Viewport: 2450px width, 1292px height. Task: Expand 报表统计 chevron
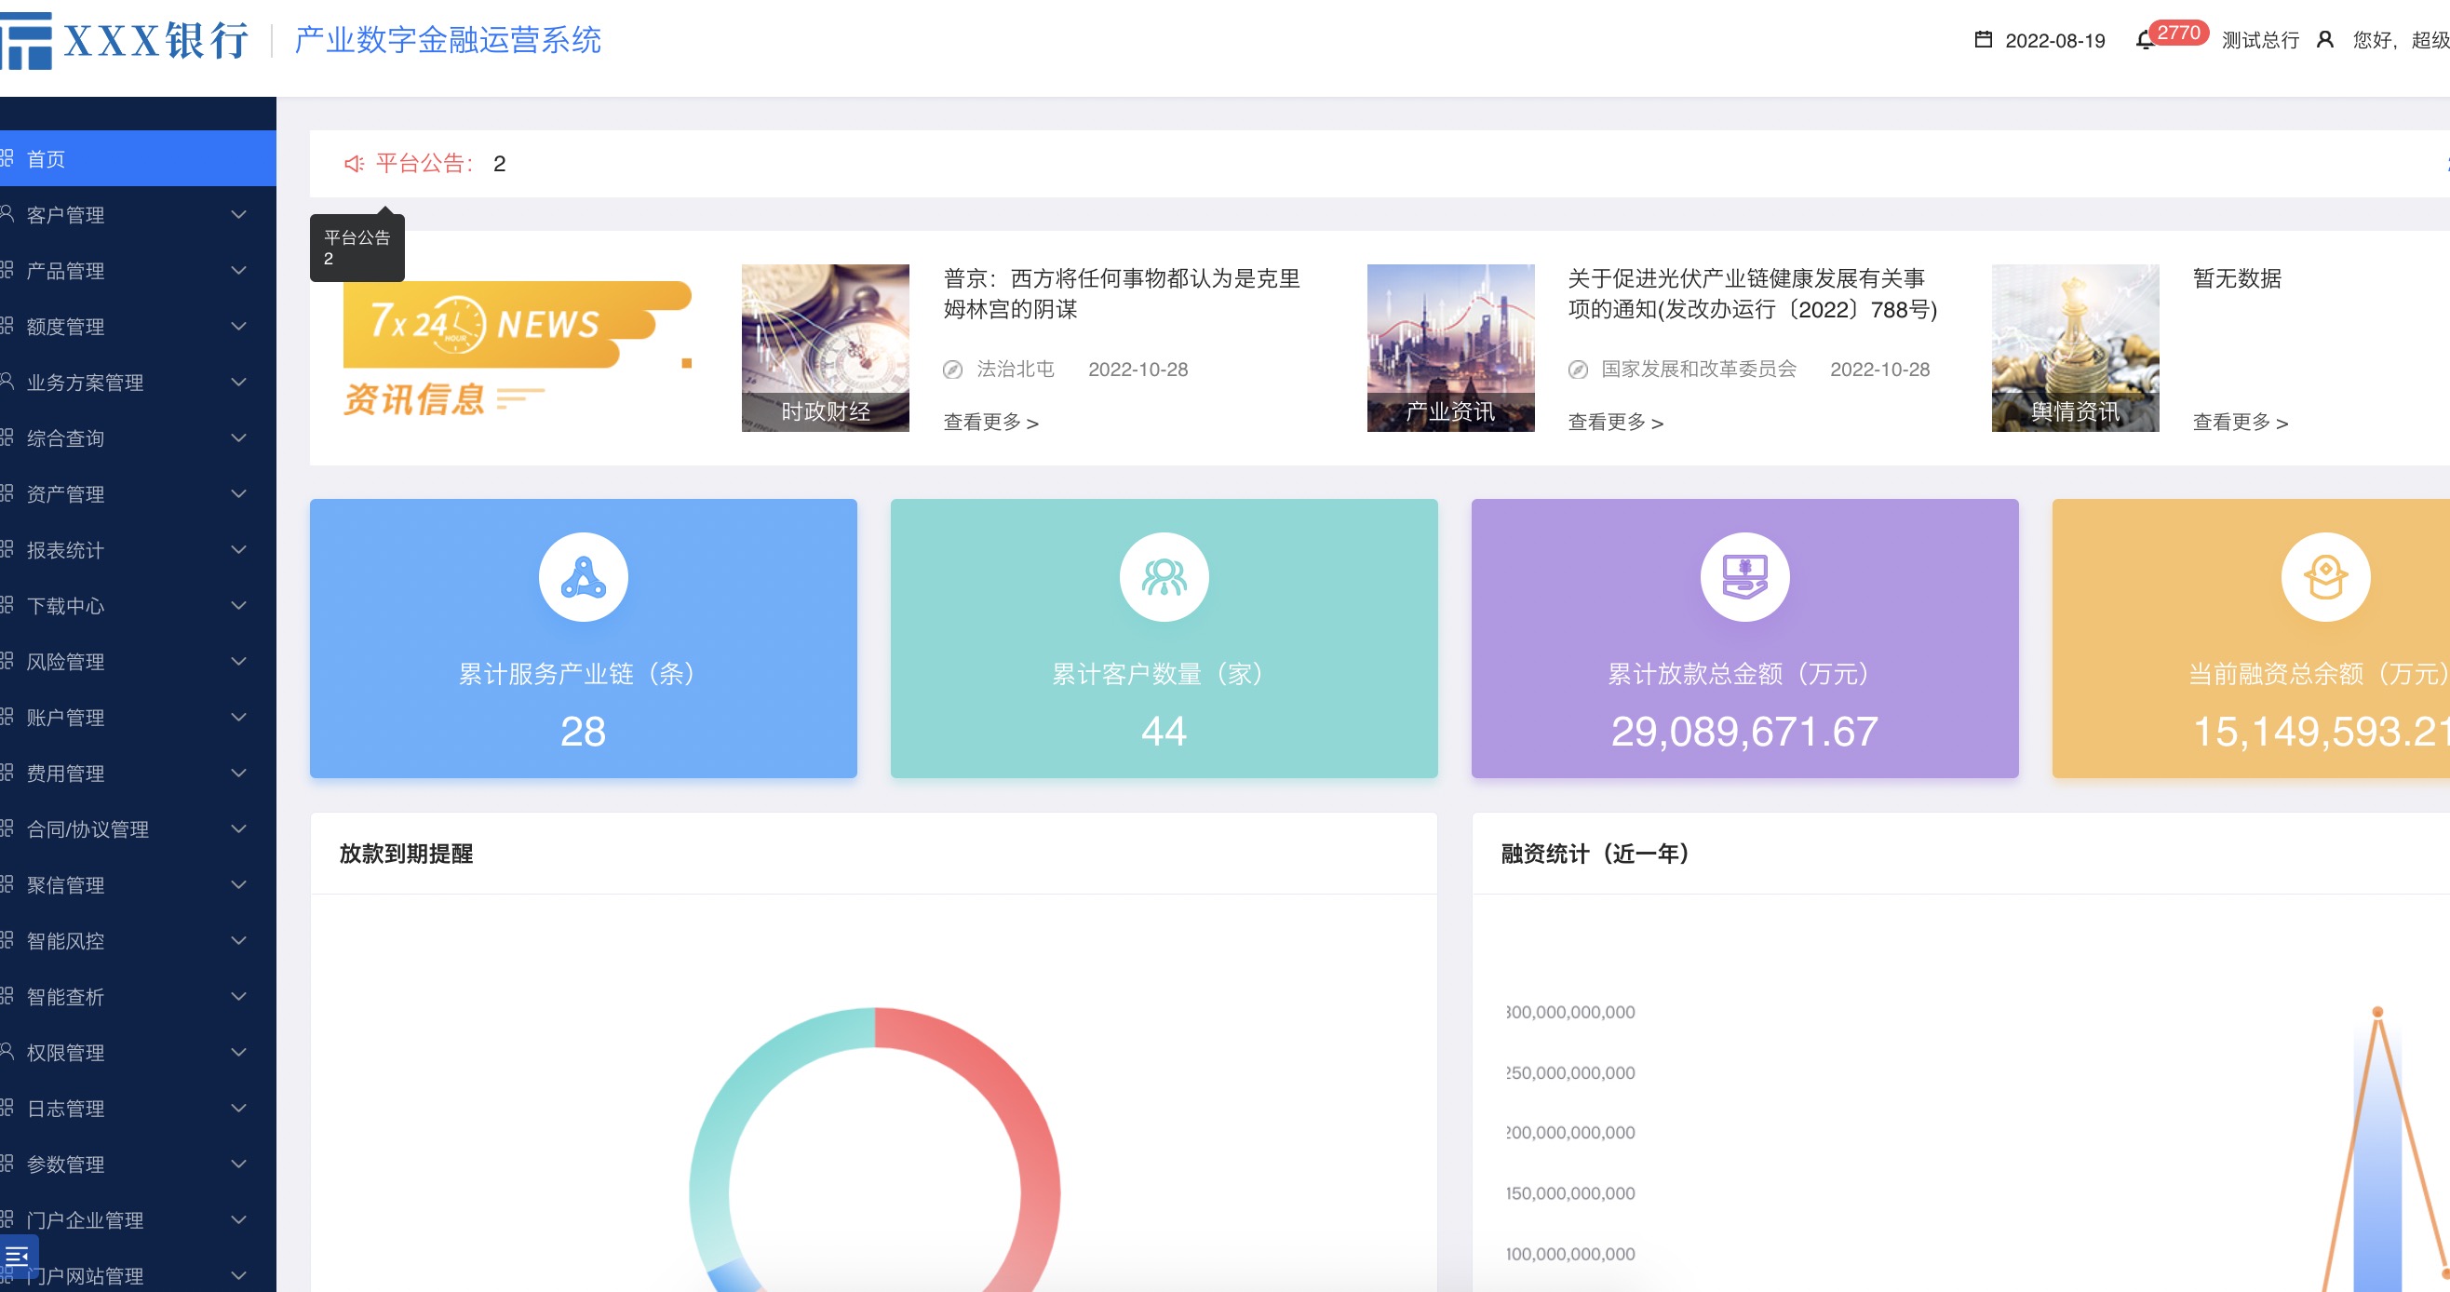(x=238, y=550)
